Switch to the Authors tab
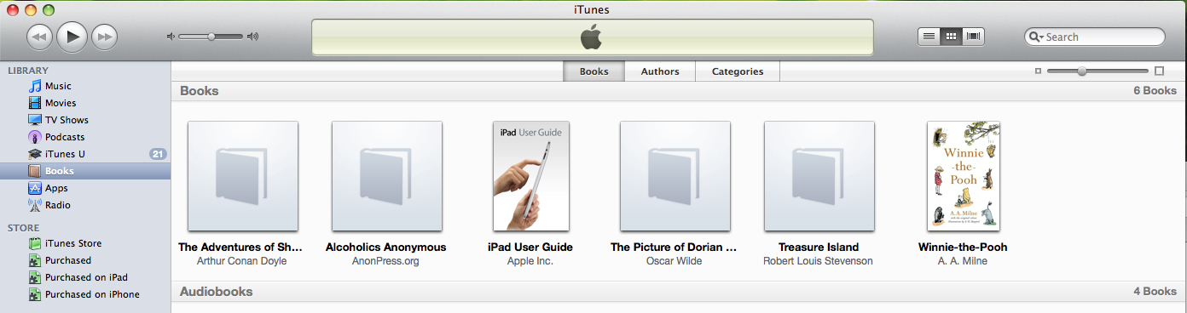This screenshot has width=1187, height=313. pos(660,71)
